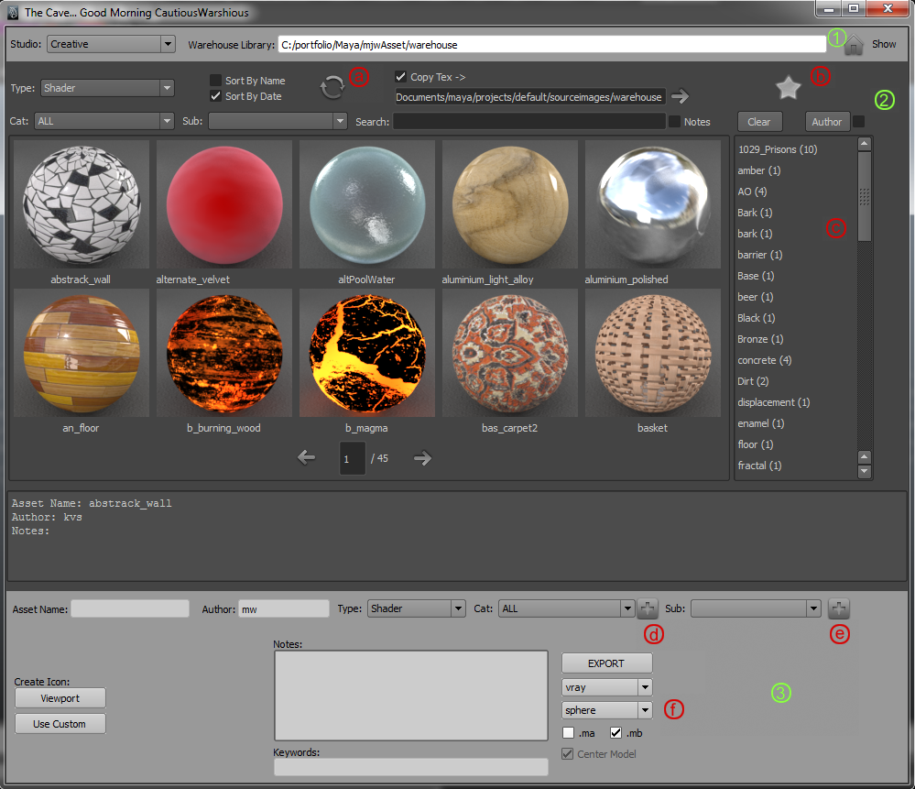
Task: Add new subcategory with plus icon
Action: 839,608
